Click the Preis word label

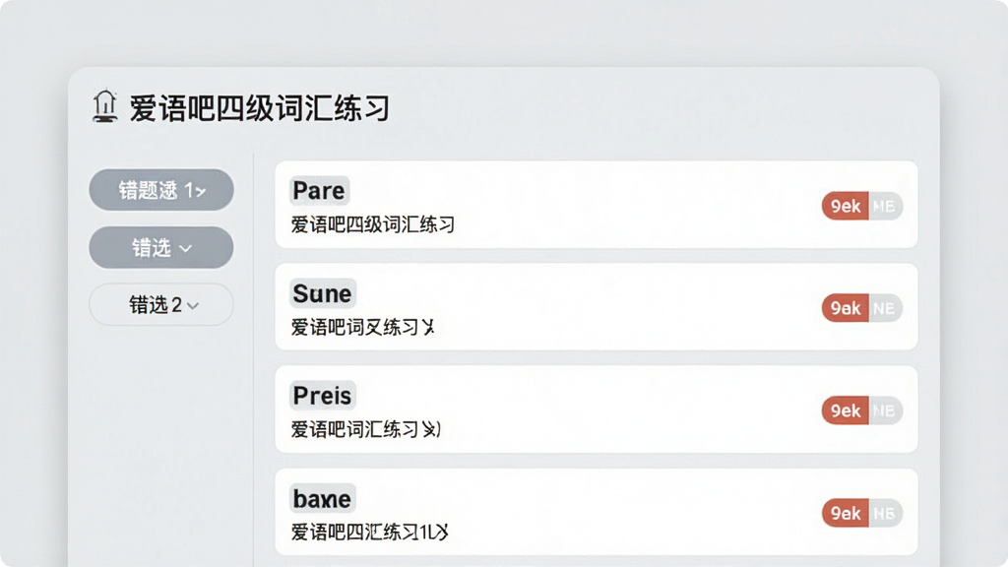pyautogui.click(x=322, y=396)
